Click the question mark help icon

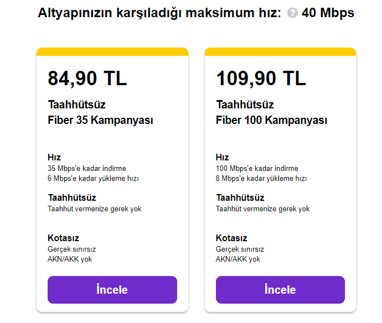pyautogui.click(x=293, y=14)
